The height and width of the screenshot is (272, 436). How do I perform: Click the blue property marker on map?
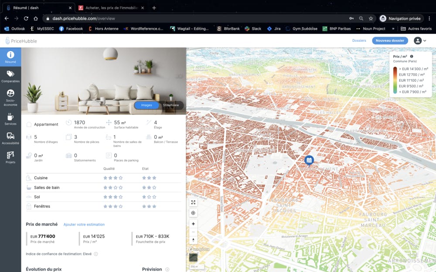pyautogui.click(x=309, y=160)
